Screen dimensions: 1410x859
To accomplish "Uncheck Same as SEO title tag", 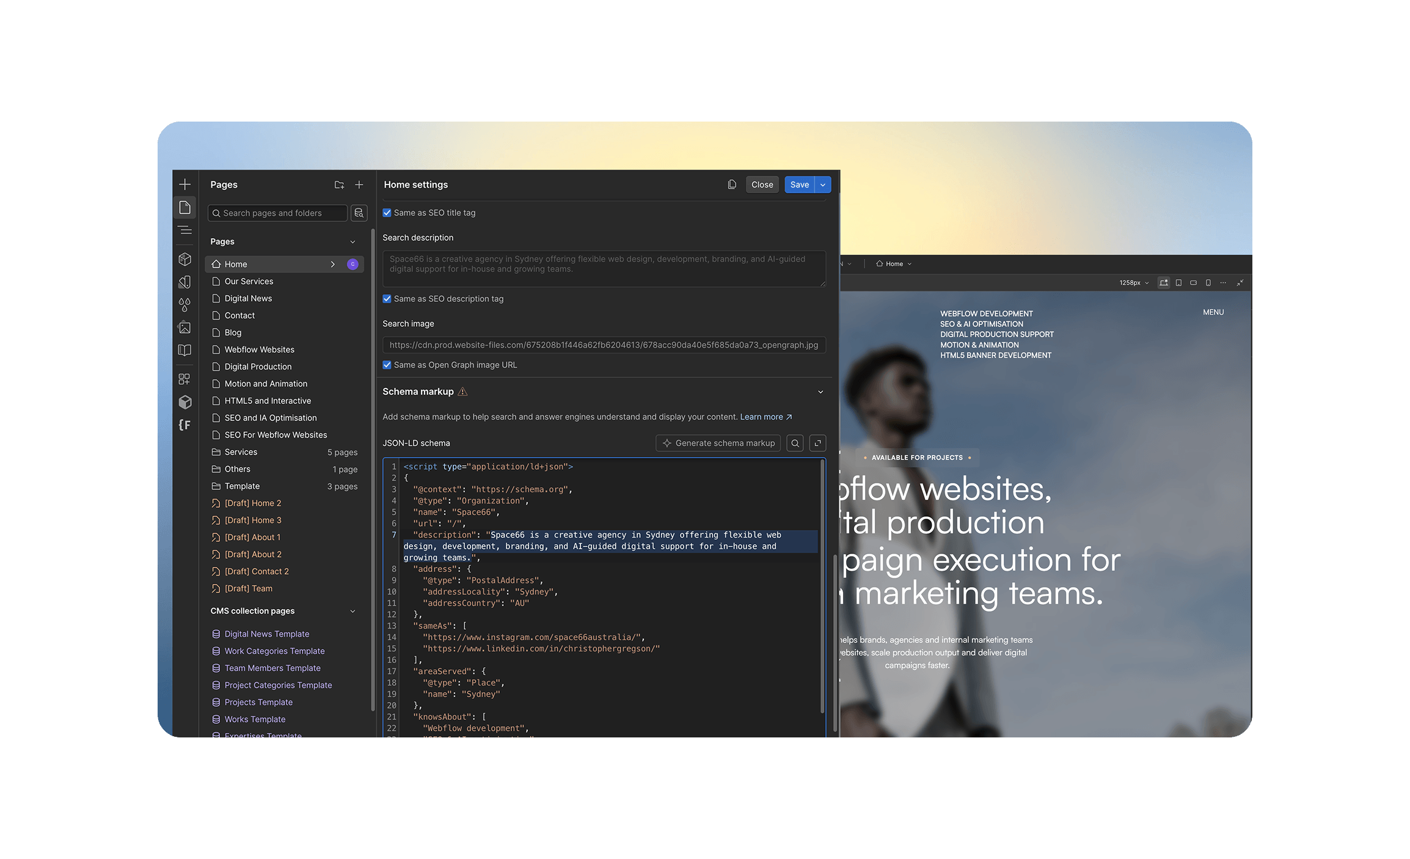I will tap(387, 213).
